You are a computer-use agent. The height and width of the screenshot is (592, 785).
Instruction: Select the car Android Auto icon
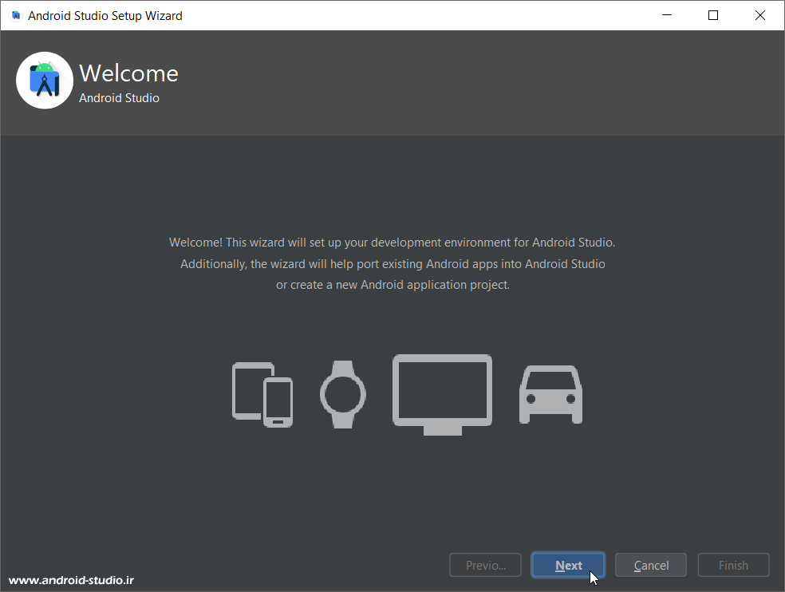pyautogui.click(x=550, y=394)
